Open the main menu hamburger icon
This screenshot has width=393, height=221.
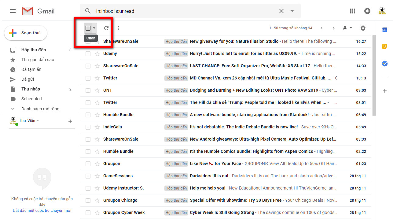coord(13,11)
